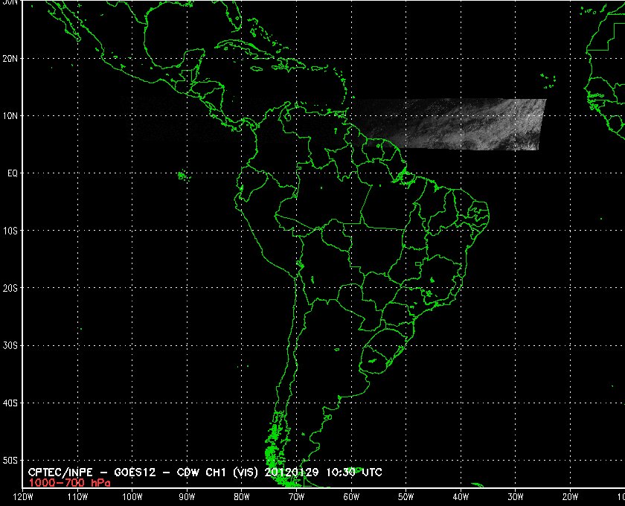Click the 60W longitude label
Image resolution: width=625 pixels, height=506 pixels.
[351, 497]
